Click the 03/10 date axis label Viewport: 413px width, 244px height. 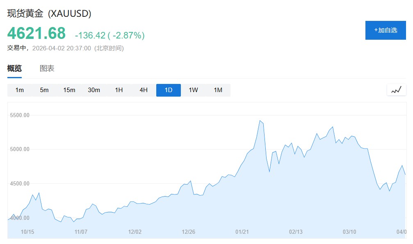pos(349,232)
